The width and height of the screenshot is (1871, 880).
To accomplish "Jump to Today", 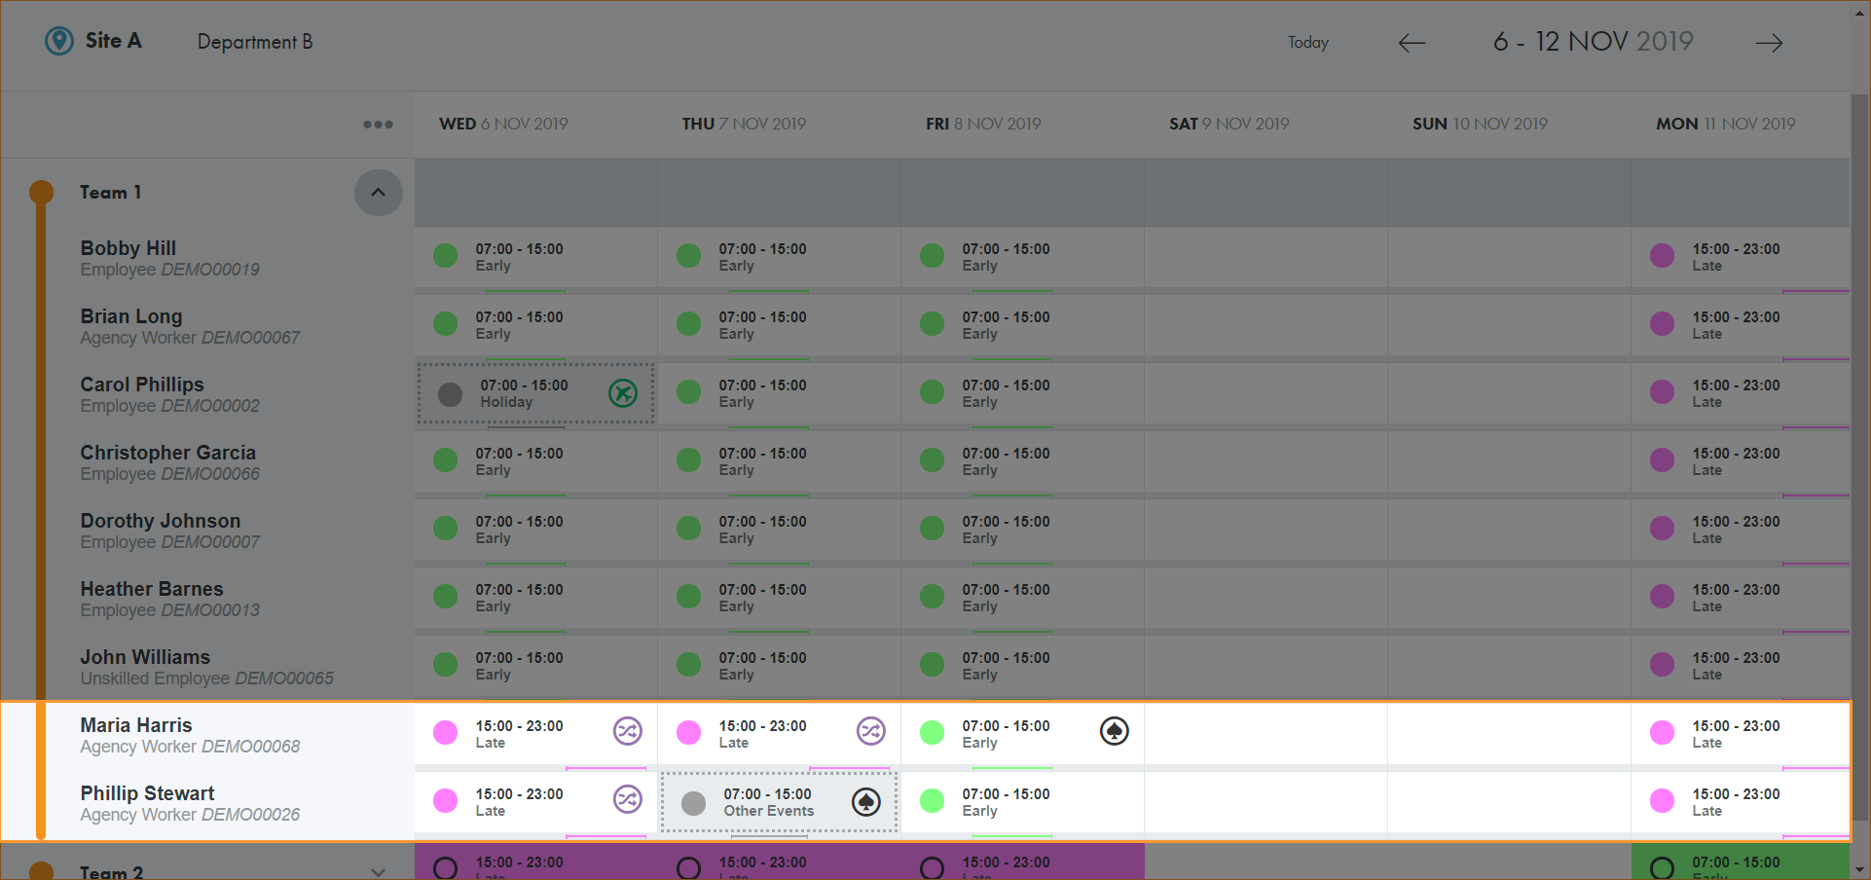I will (1307, 43).
